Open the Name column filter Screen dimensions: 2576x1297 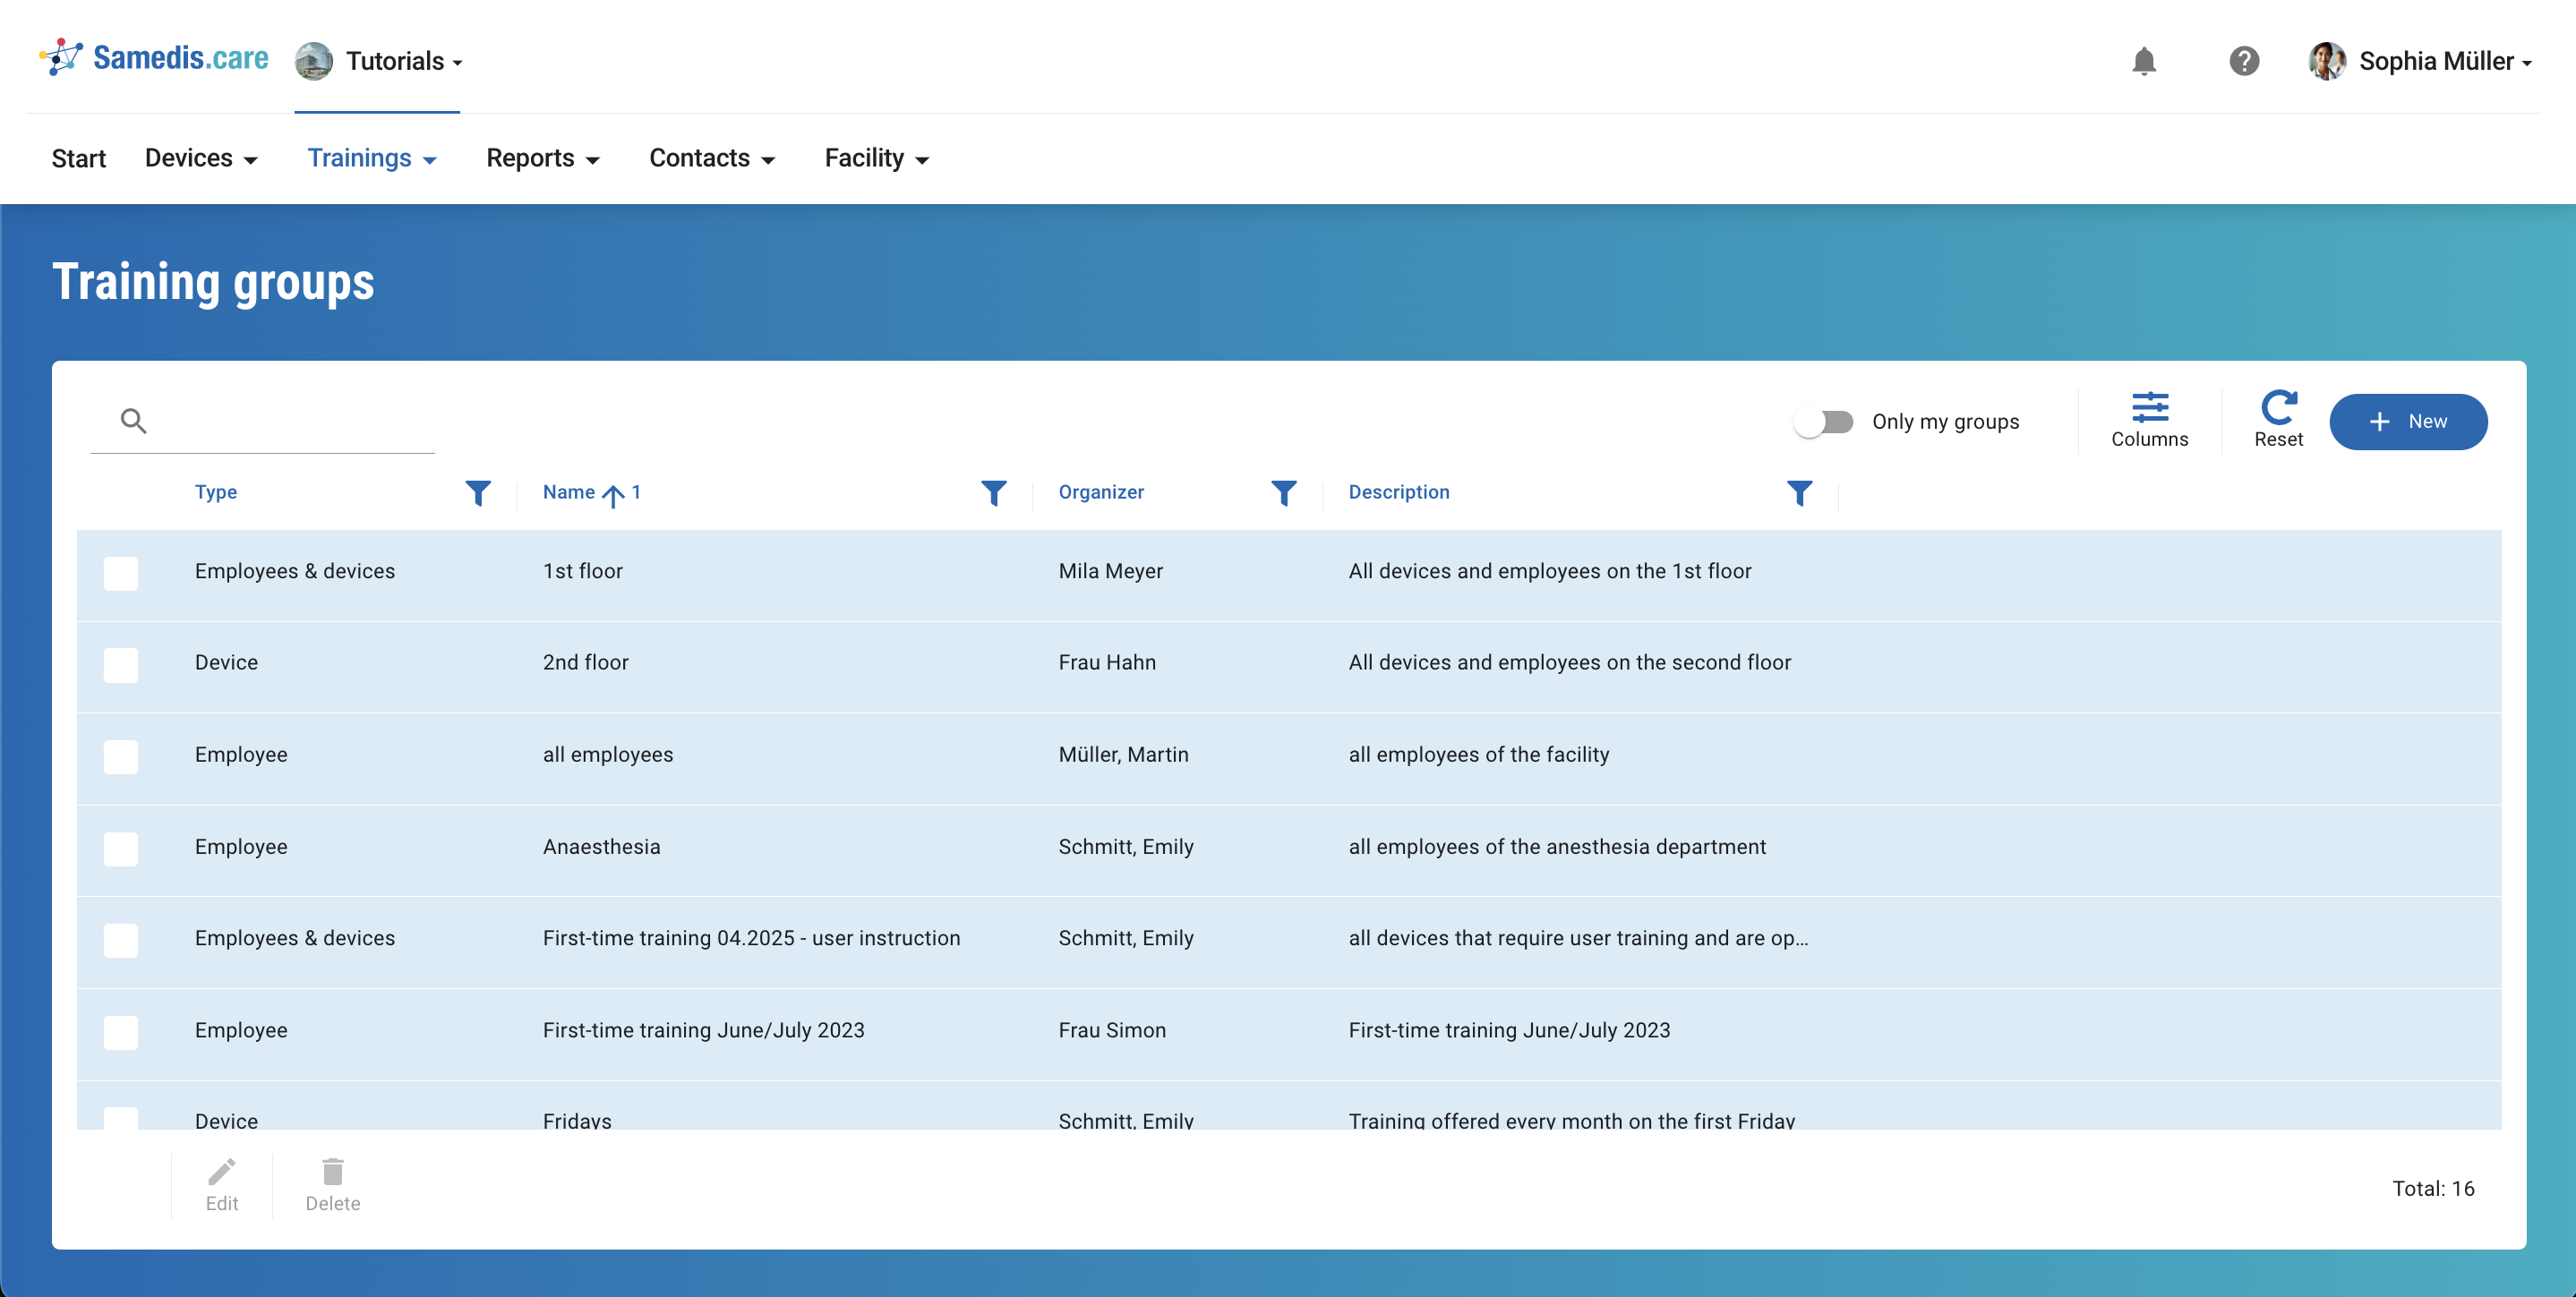coord(993,492)
